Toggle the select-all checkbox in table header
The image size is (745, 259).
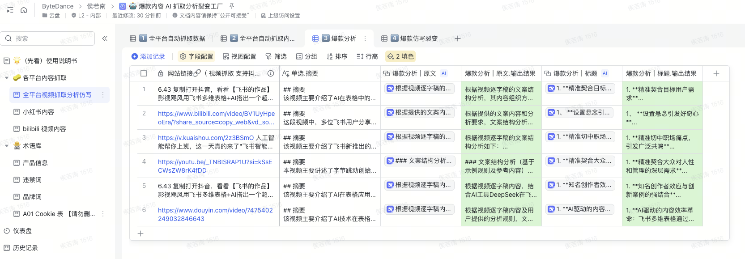point(144,73)
